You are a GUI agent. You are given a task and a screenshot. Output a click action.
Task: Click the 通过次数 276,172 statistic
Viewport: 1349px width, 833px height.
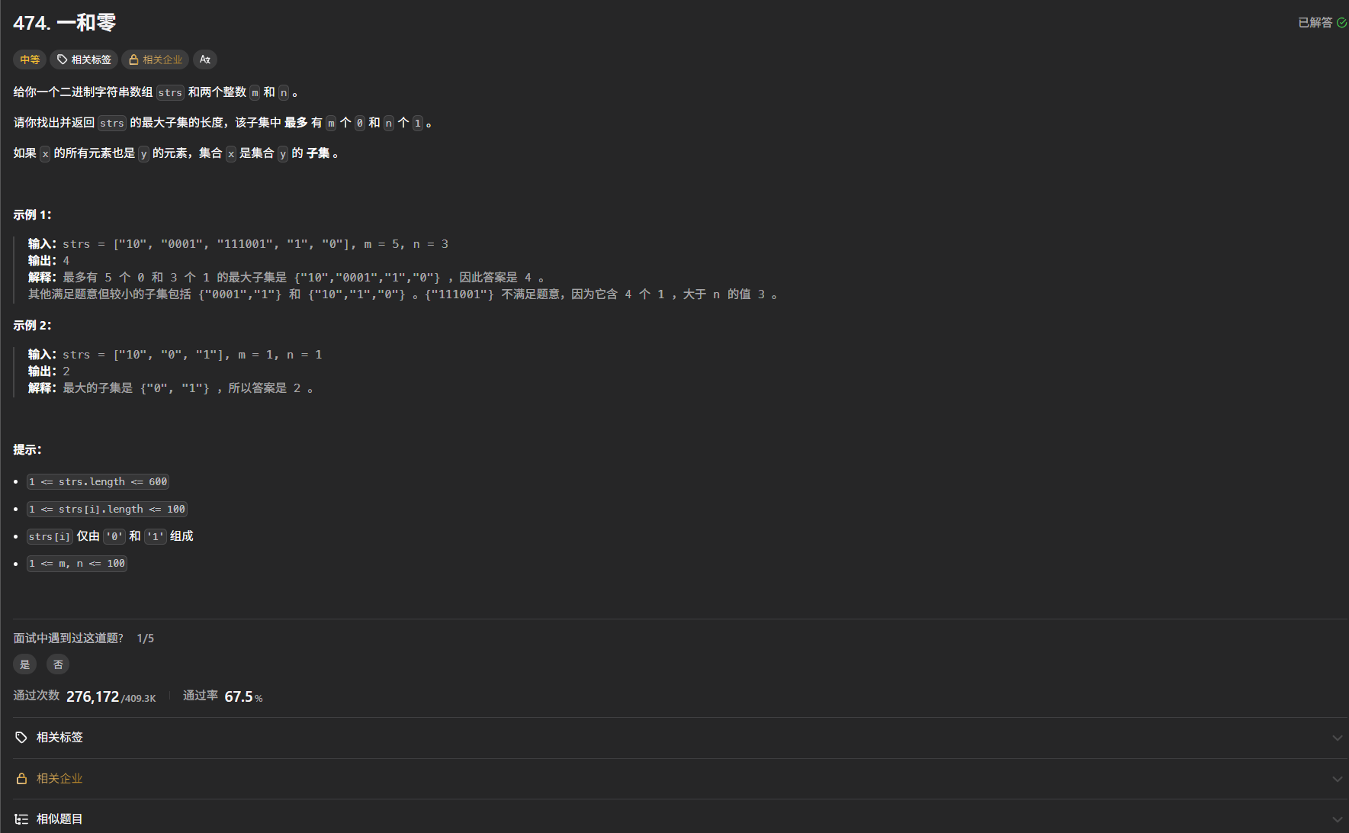pyautogui.click(x=92, y=696)
